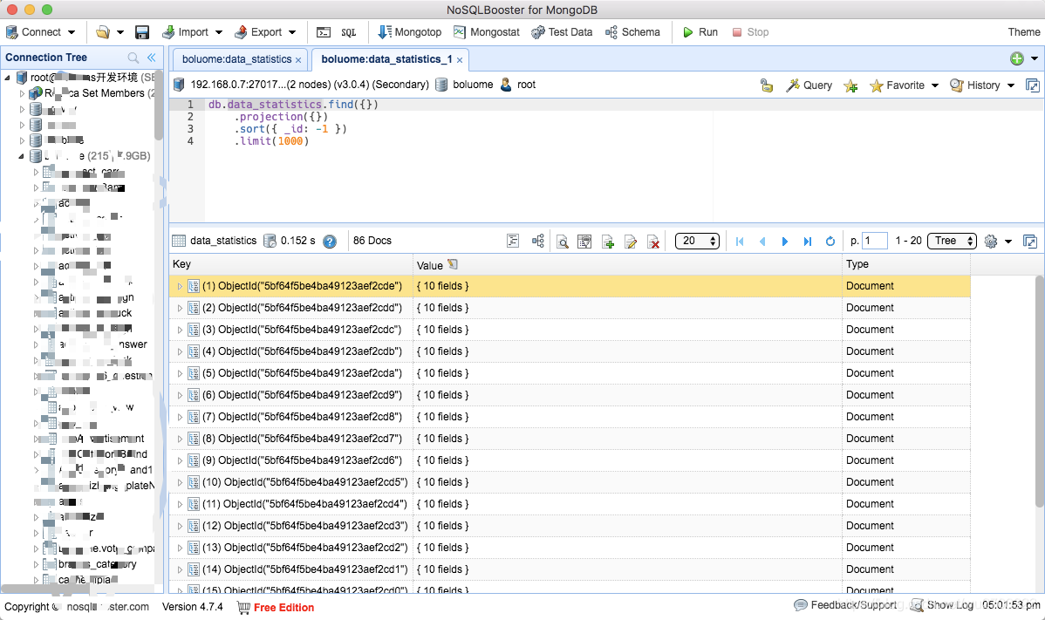The height and width of the screenshot is (620, 1045).
Task: Expand document (5) ending aef2cda
Action: [x=180, y=373]
